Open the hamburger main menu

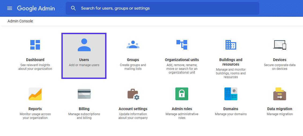point(10,8)
